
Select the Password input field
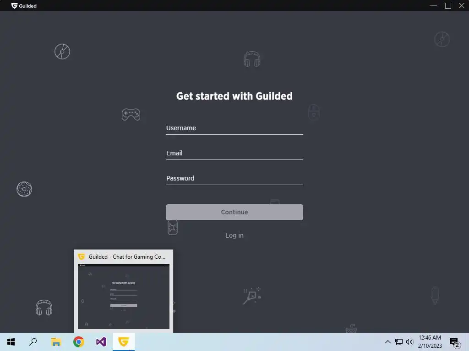point(234,178)
